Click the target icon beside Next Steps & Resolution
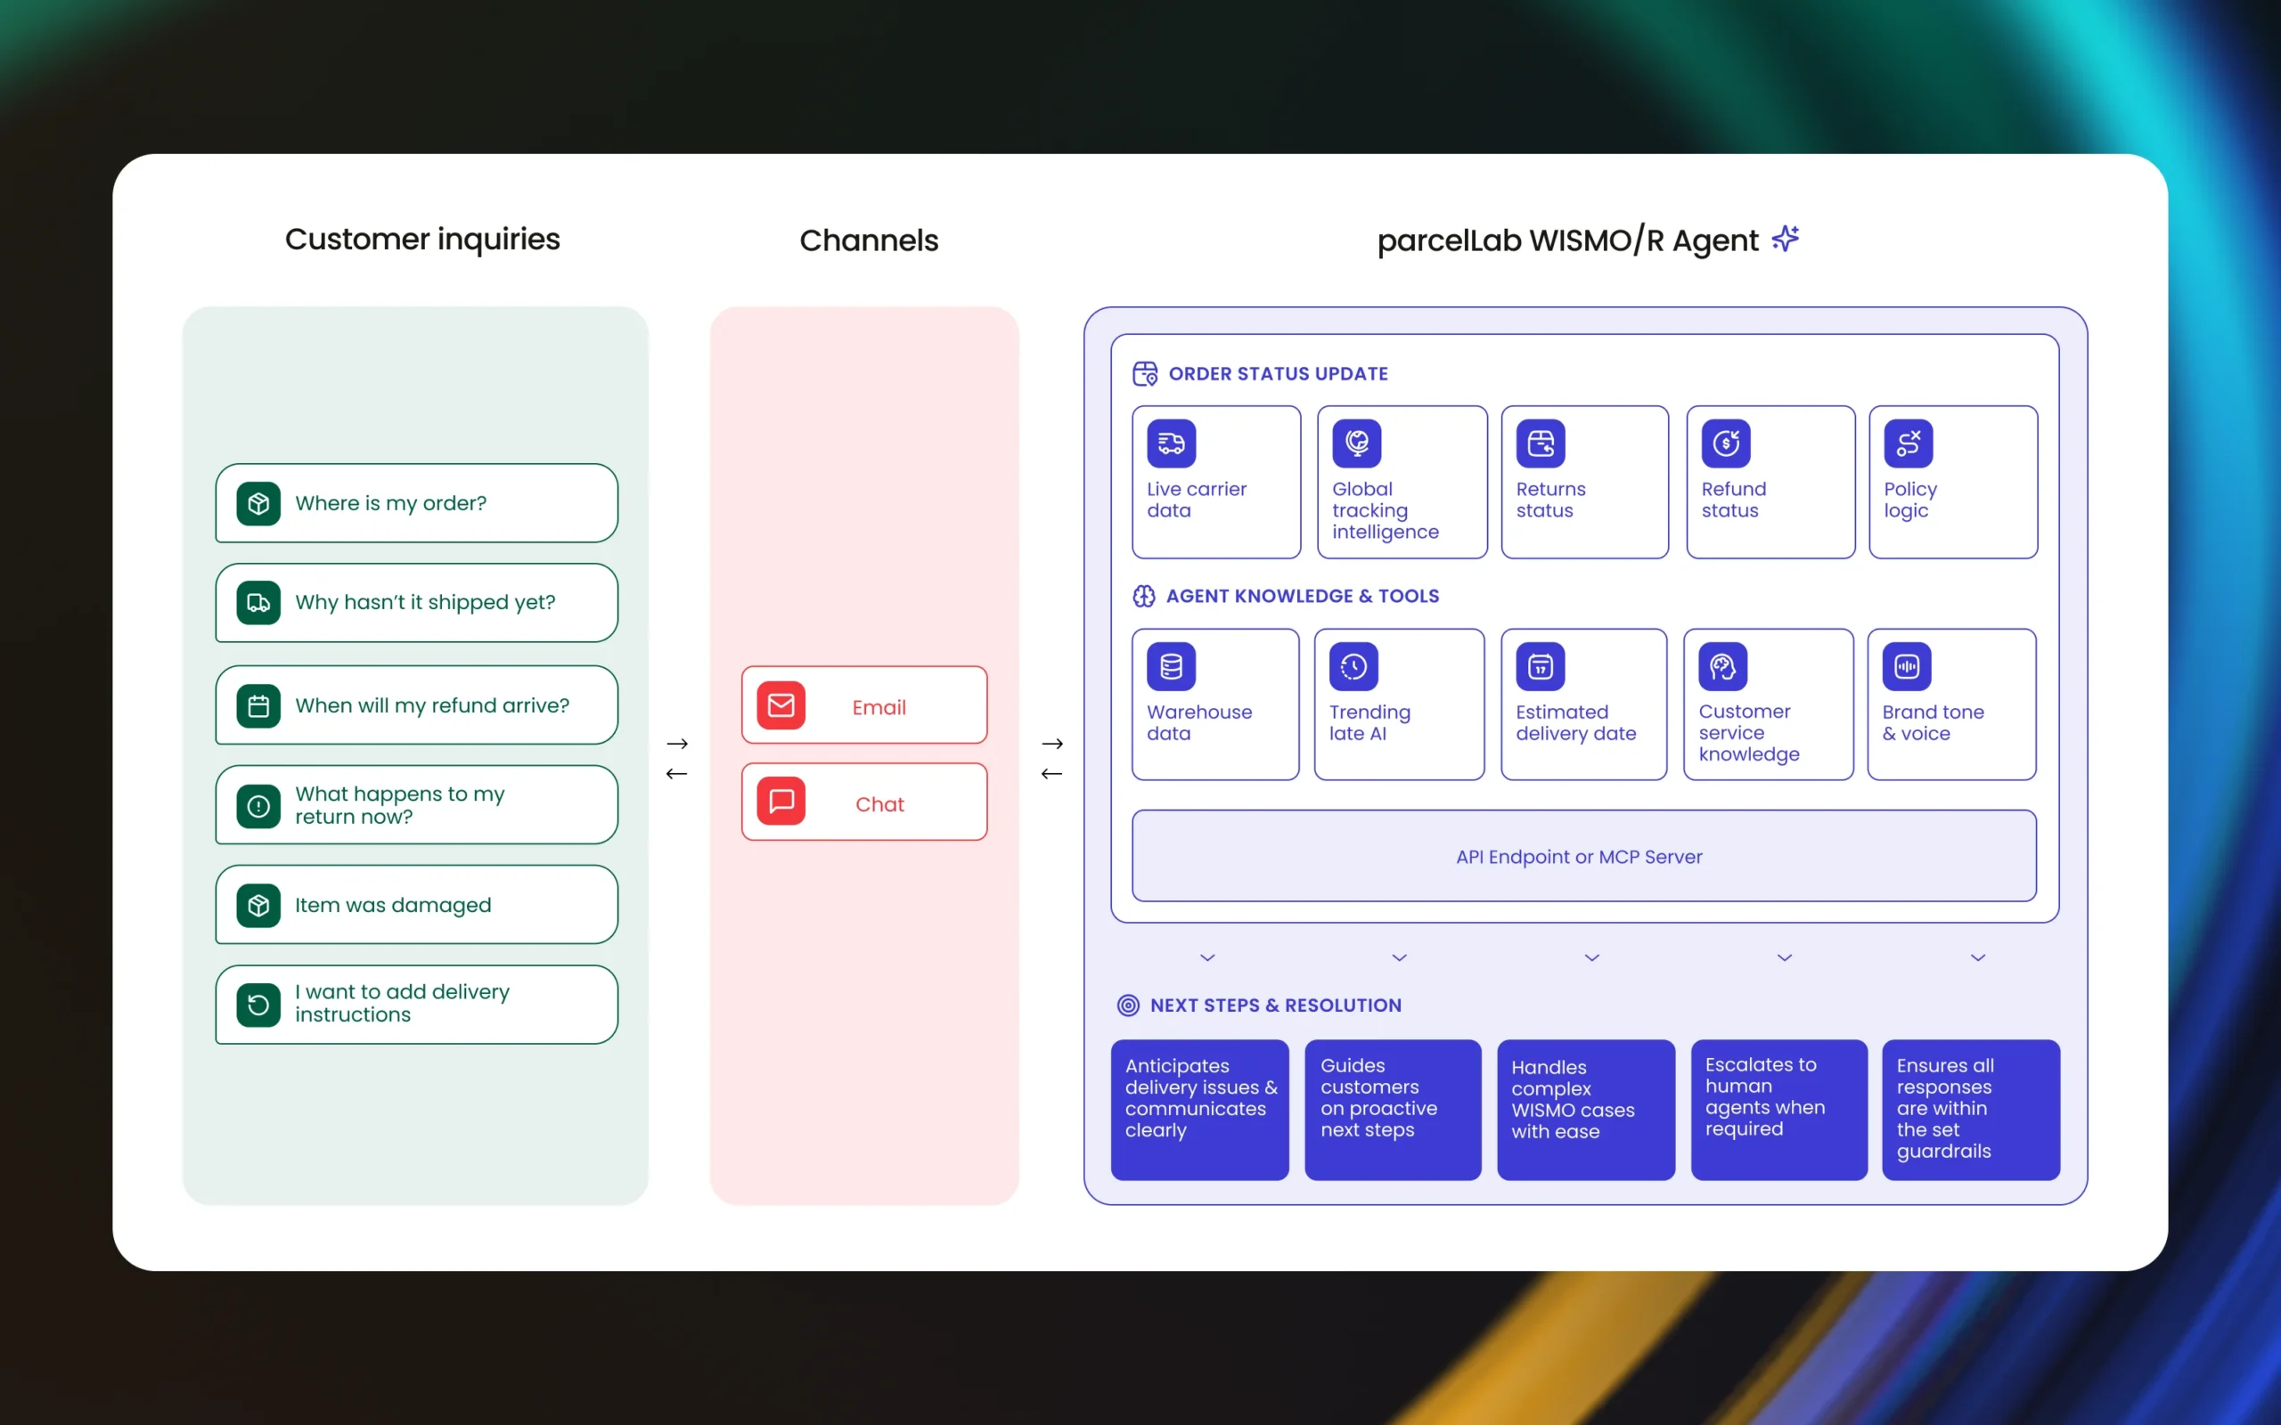 point(1128,1006)
